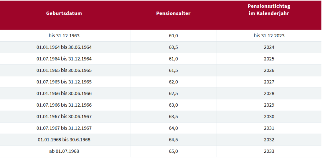The height and width of the screenshot is (158, 322).
Task: Click the '01.01.1966 bis 30.06.1966' cell
Action: (64, 94)
